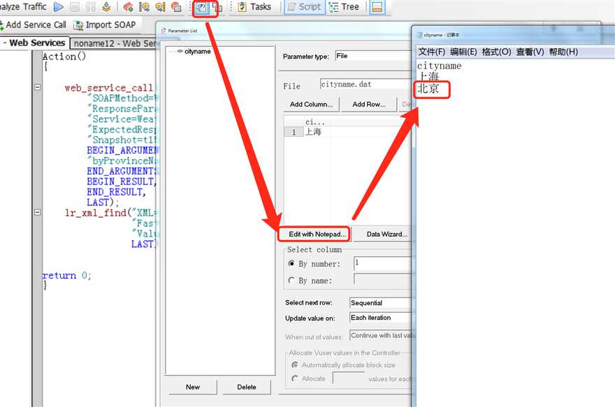Open Notepad 帮助(H) menu
Screen dimensions: 615x407
point(563,52)
